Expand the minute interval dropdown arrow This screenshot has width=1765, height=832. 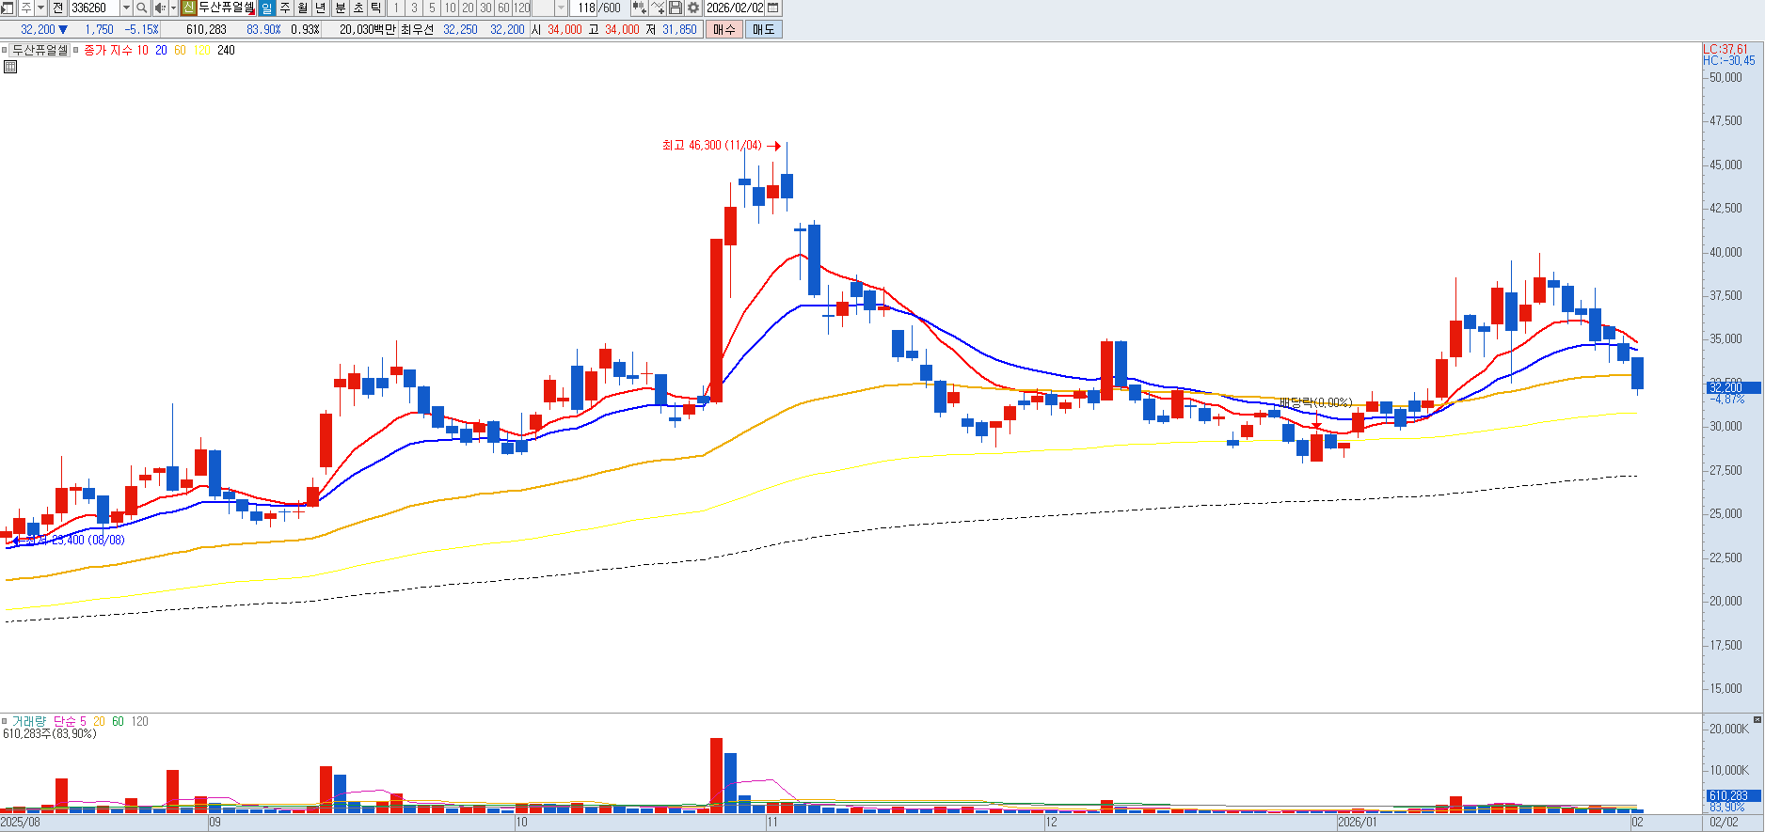[x=561, y=8]
